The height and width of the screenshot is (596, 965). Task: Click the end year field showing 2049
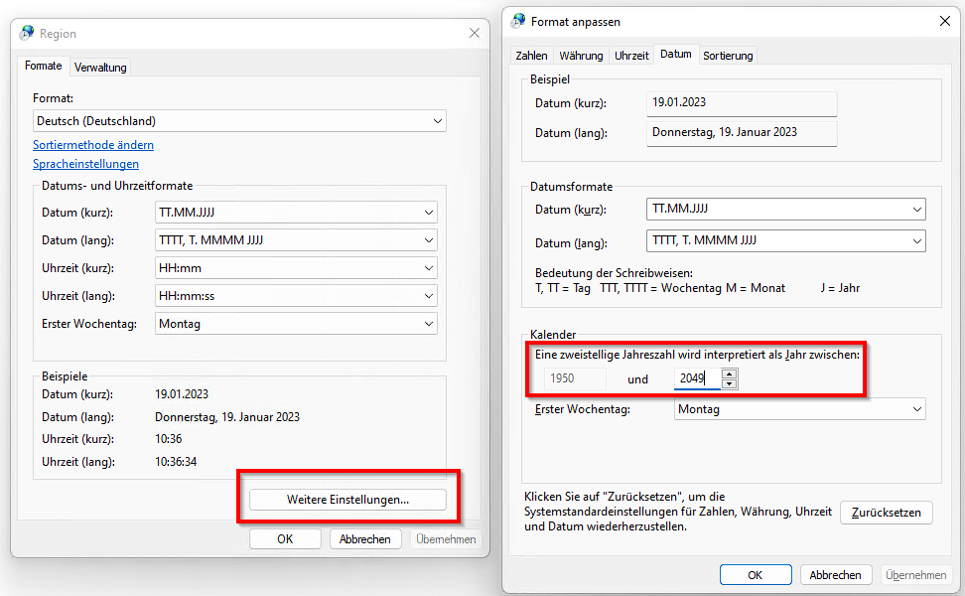click(x=697, y=378)
